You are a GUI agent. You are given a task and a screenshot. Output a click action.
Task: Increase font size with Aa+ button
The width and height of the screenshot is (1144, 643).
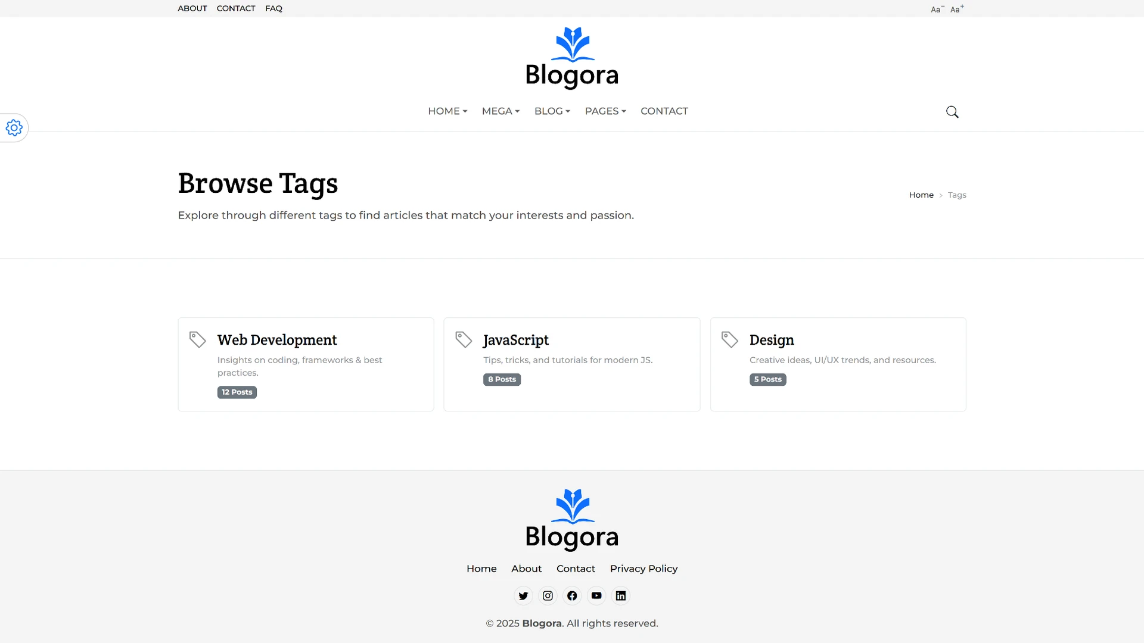(957, 9)
